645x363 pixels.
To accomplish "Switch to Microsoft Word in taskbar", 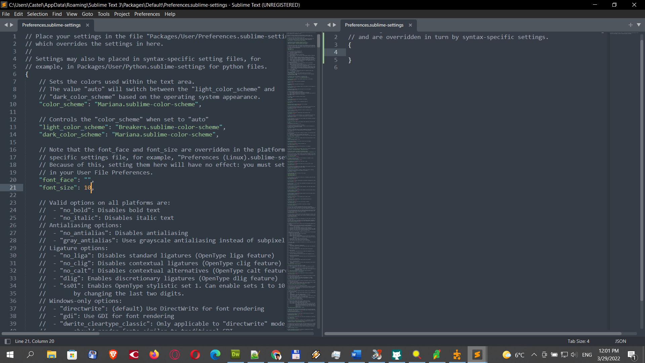I will pos(356,355).
